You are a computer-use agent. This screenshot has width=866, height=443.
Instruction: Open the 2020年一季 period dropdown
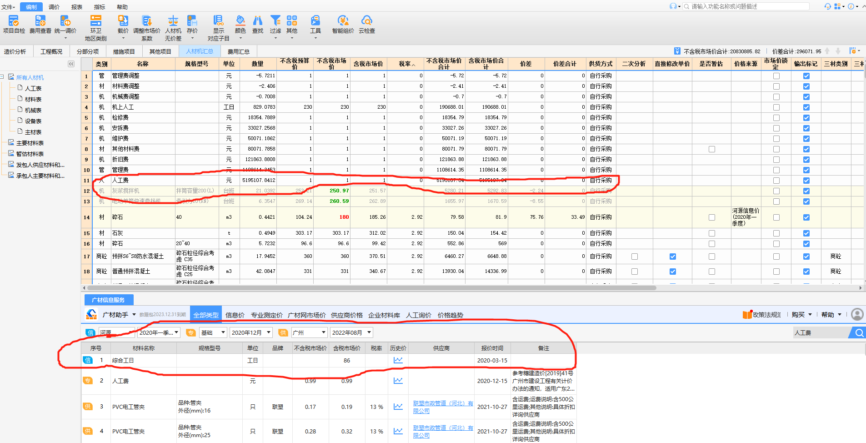[x=159, y=332]
